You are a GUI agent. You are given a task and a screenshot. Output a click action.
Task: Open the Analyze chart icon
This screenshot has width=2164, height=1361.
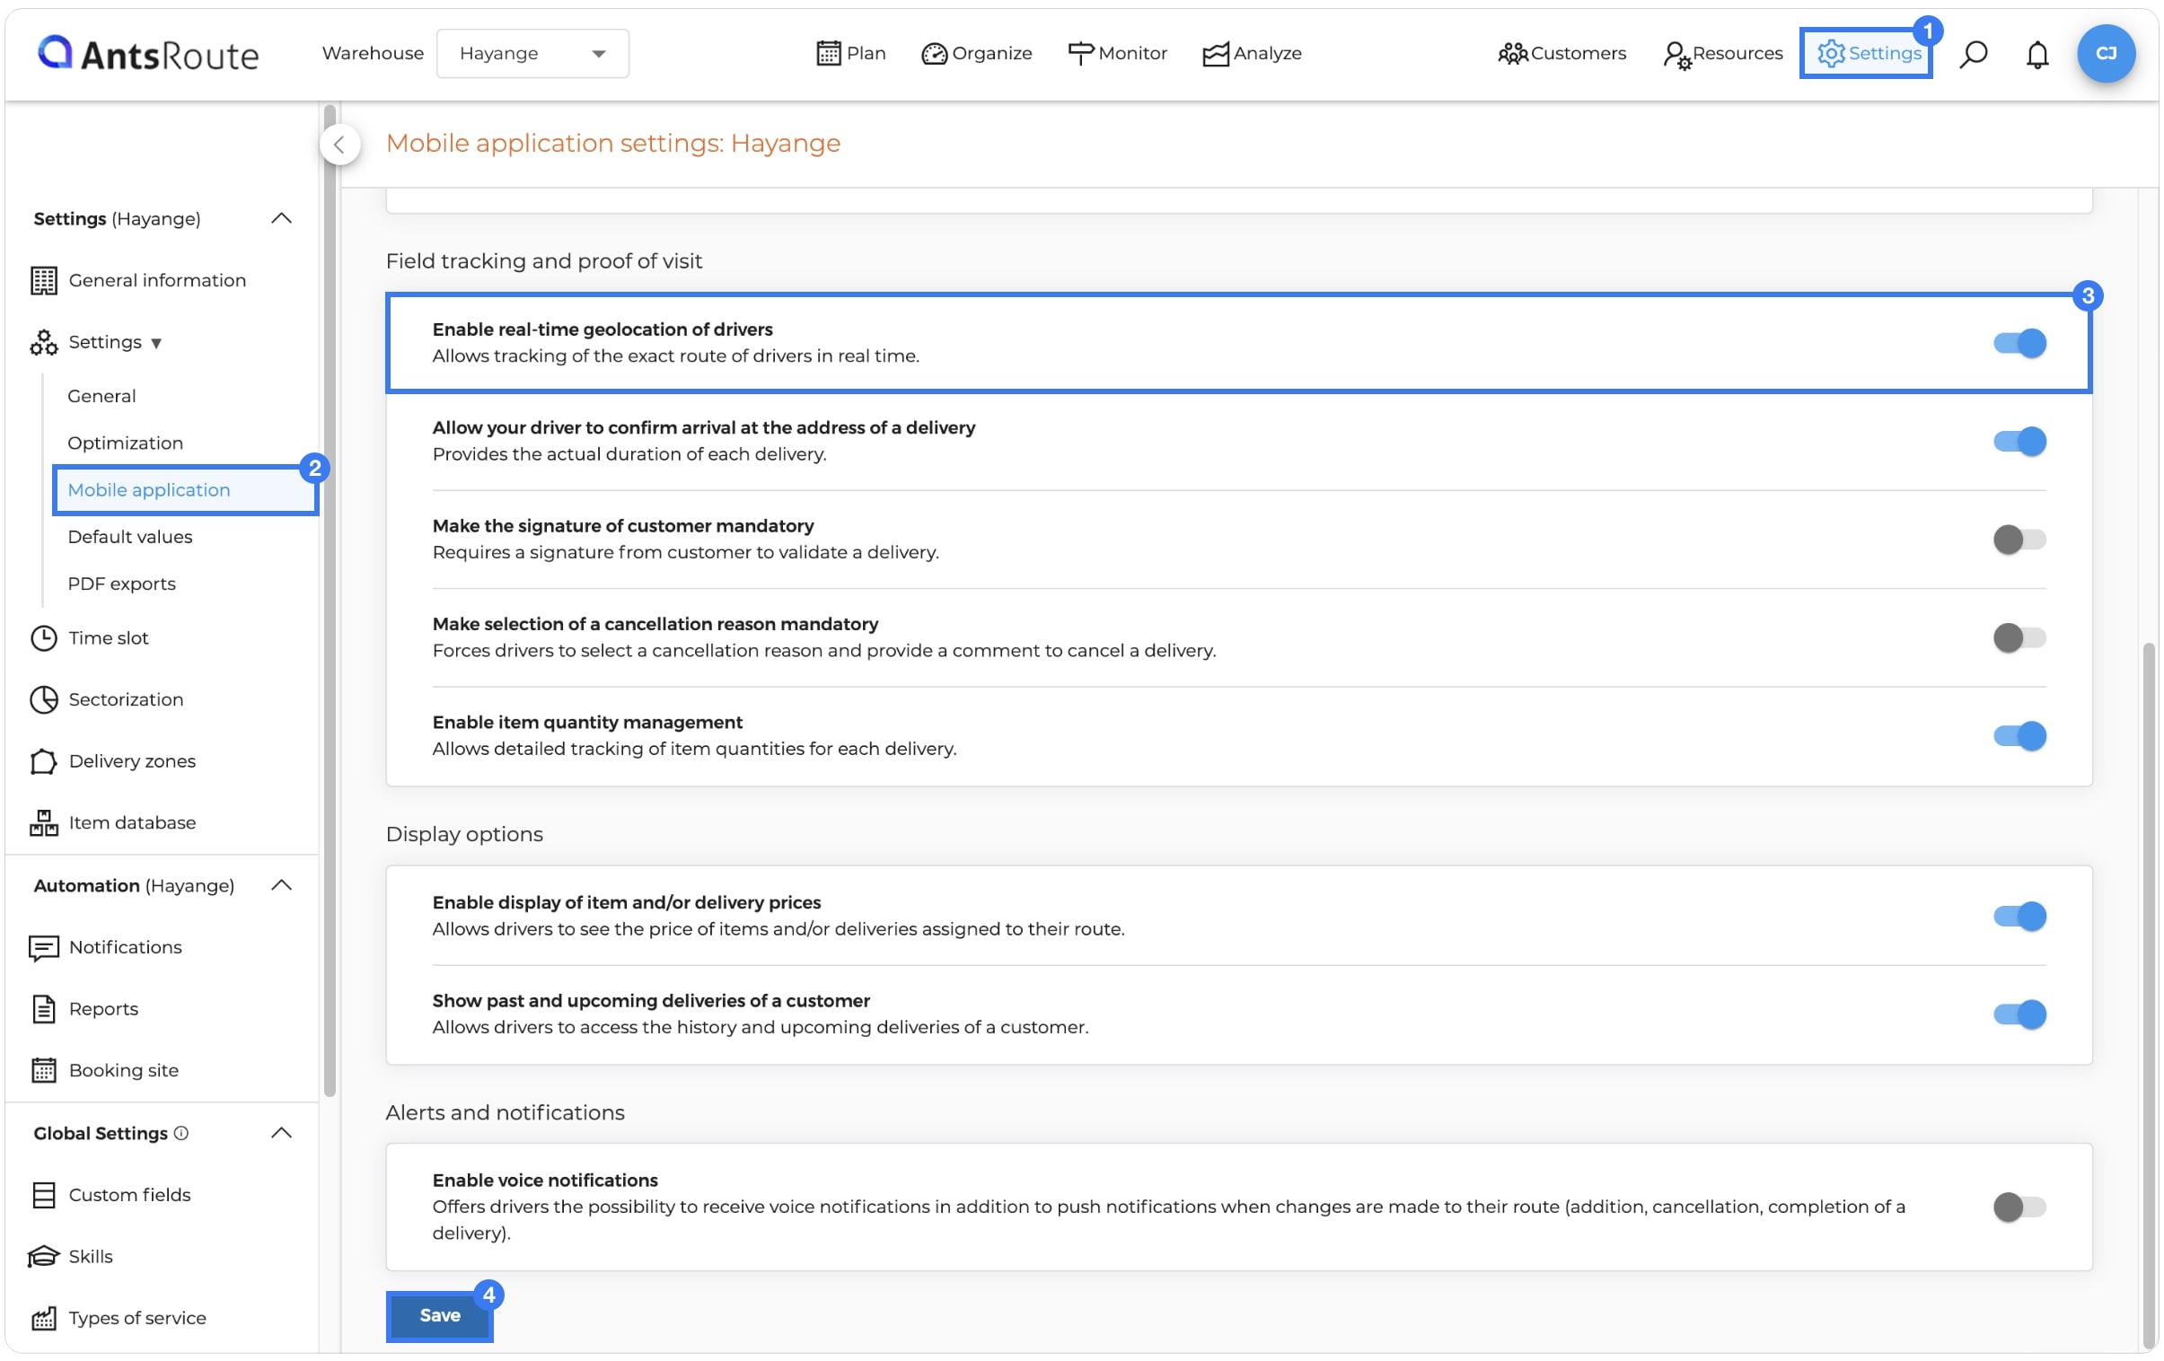click(x=1215, y=54)
